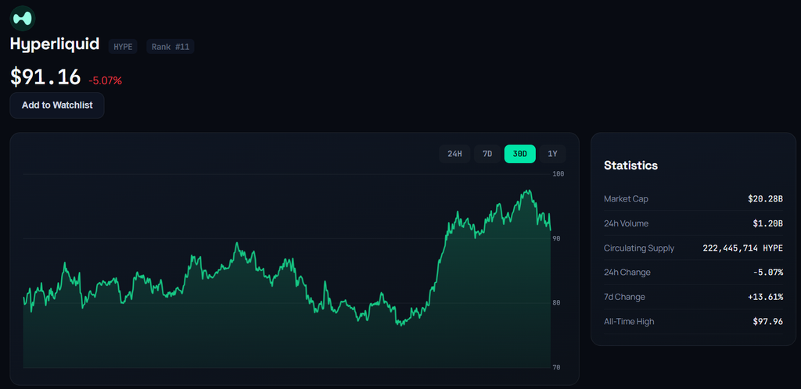Viewport: 801px width, 389px height.
Task: Click the 222,445,714 HYPE supply value
Action: (743, 248)
